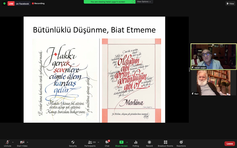This screenshot has height=148, width=237.
Task: Click the divider handle beside video panel
Action: (x=189, y=69)
